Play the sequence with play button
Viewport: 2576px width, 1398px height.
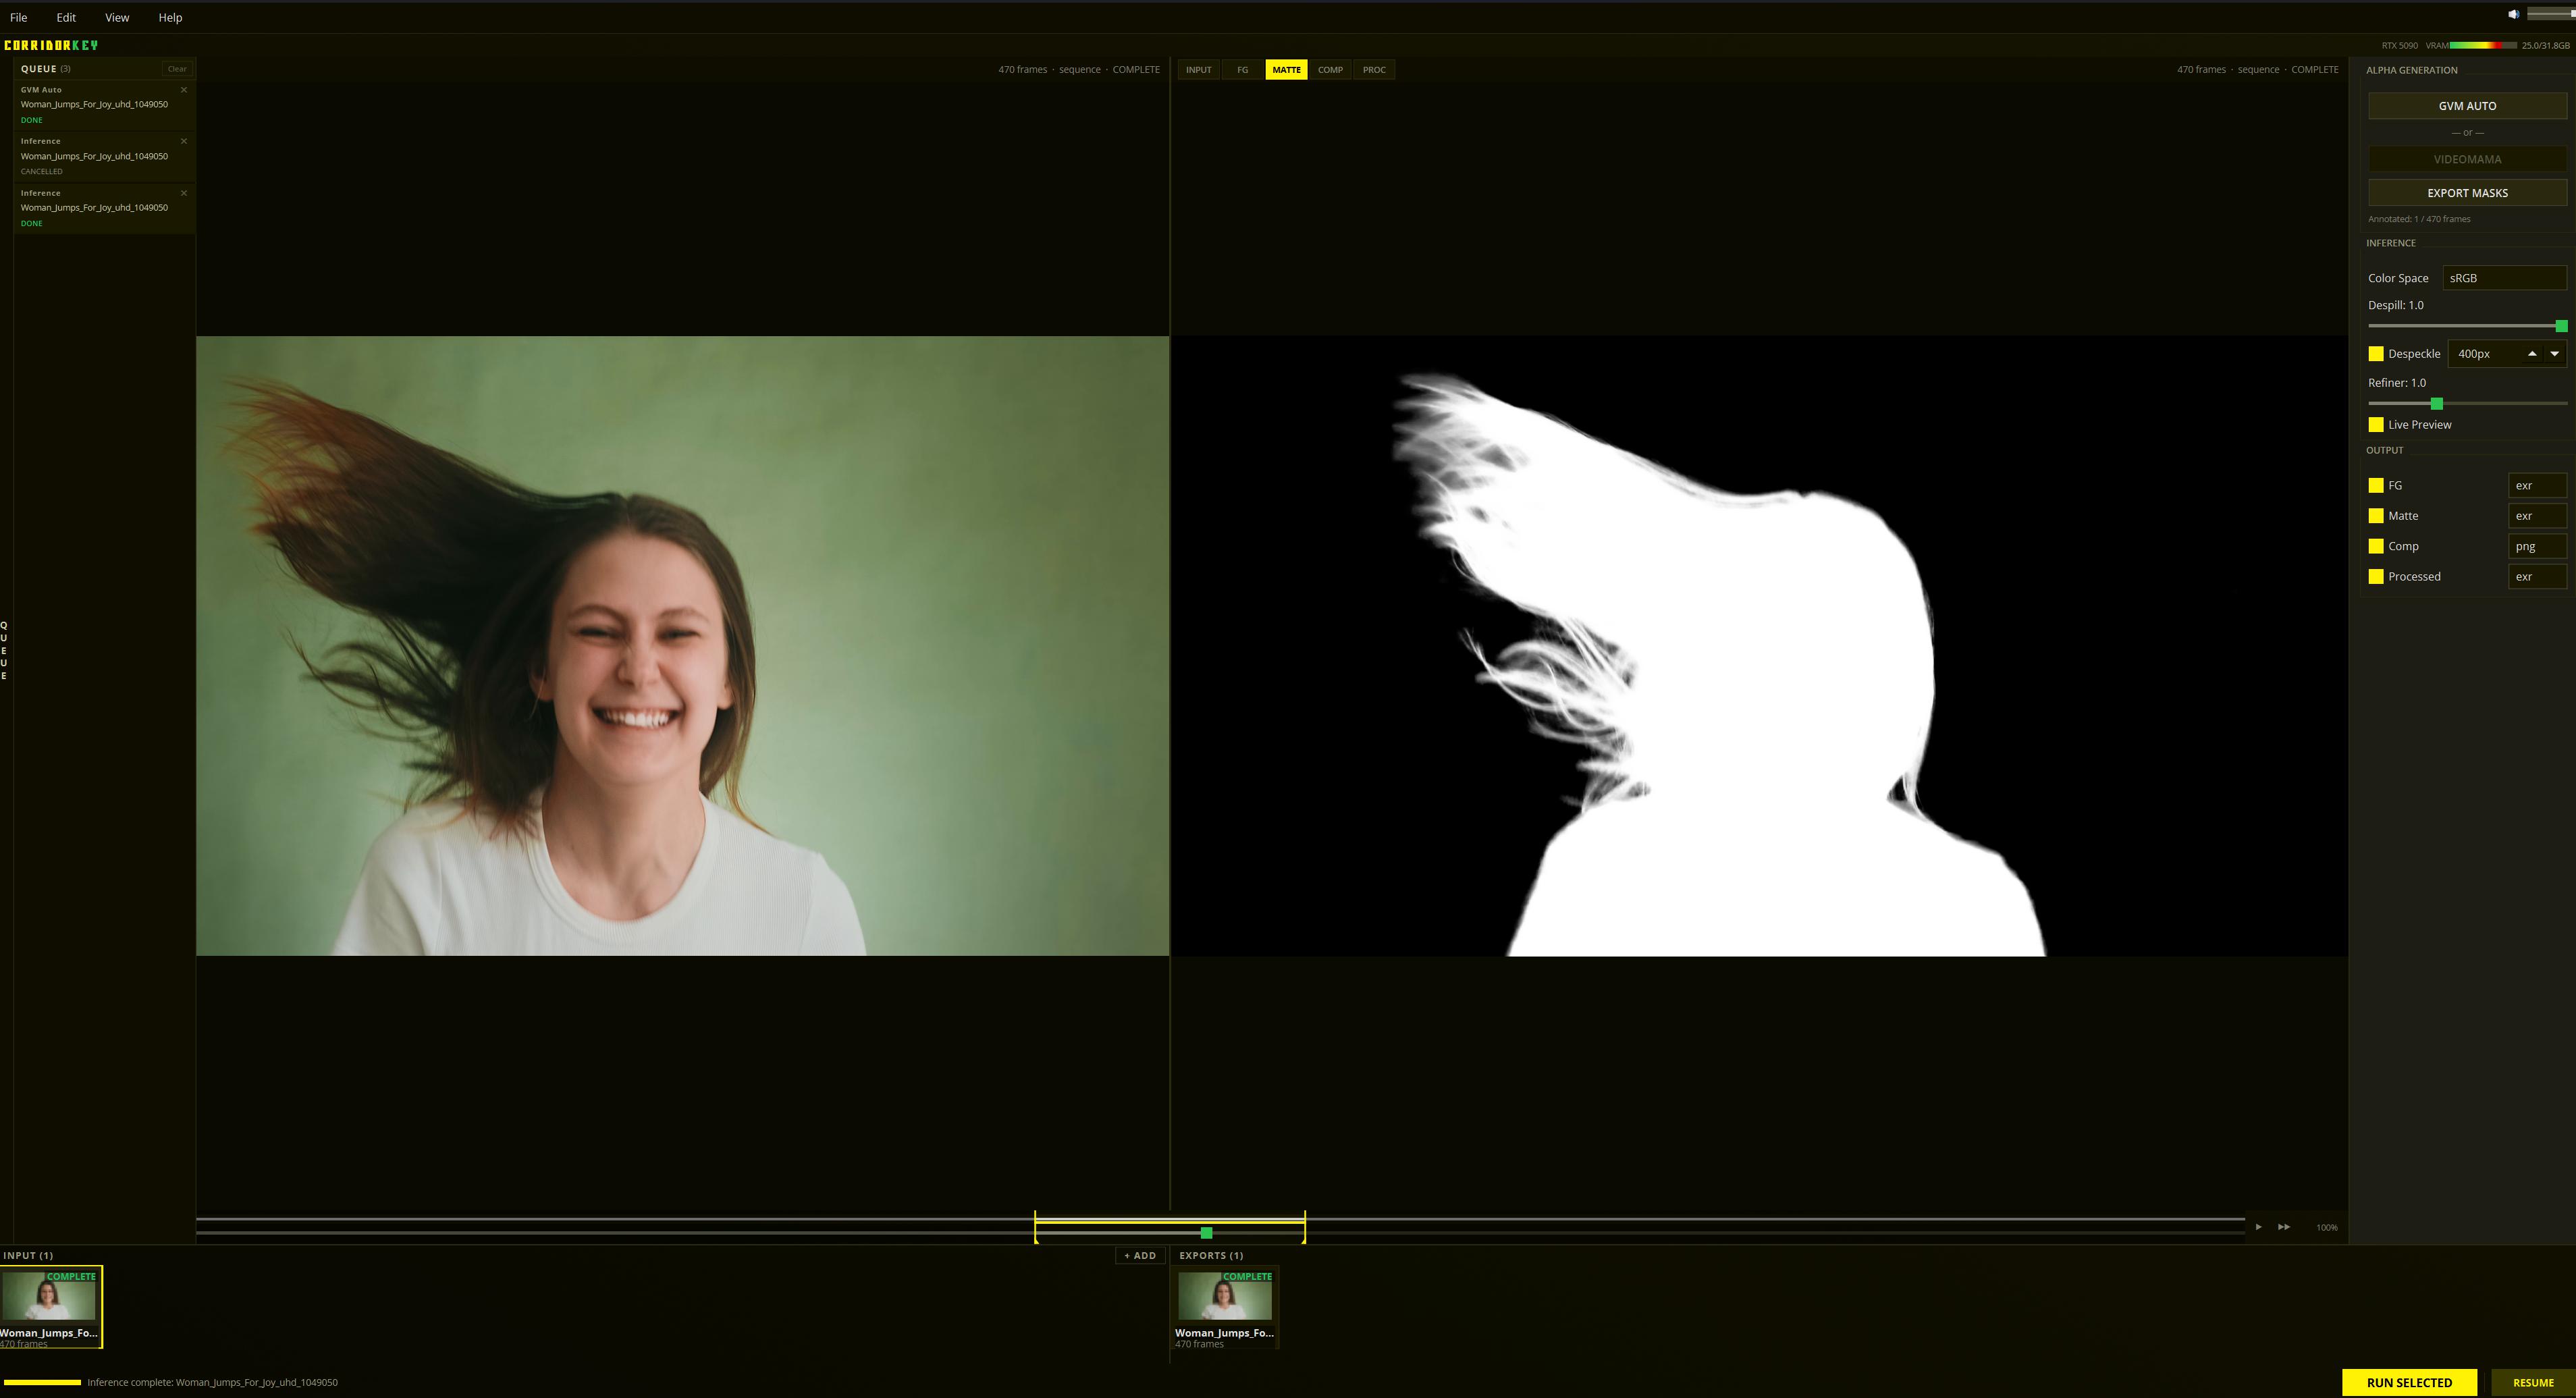point(2259,1227)
